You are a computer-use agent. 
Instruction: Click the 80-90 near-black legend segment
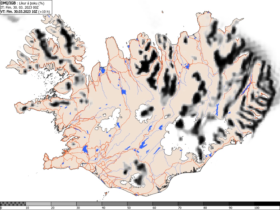216,204
